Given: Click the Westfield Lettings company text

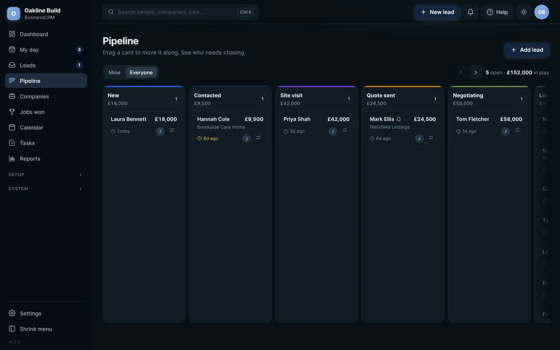Looking at the screenshot, I should pos(390,127).
